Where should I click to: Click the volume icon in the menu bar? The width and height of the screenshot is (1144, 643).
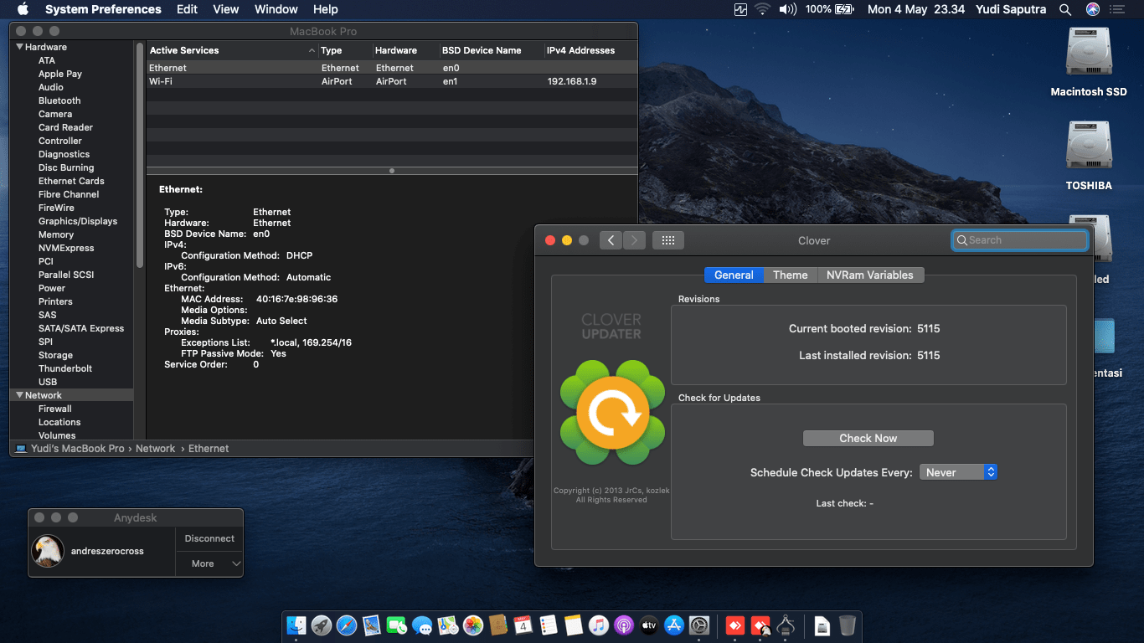point(787,9)
